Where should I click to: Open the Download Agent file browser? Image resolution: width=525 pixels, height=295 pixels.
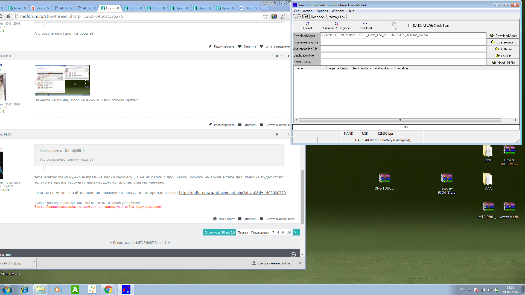(503, 36)
